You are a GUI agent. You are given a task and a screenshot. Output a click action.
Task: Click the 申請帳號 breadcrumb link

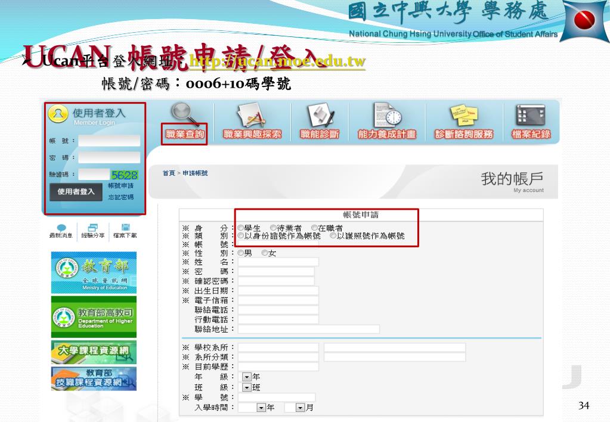coord(195,173)
